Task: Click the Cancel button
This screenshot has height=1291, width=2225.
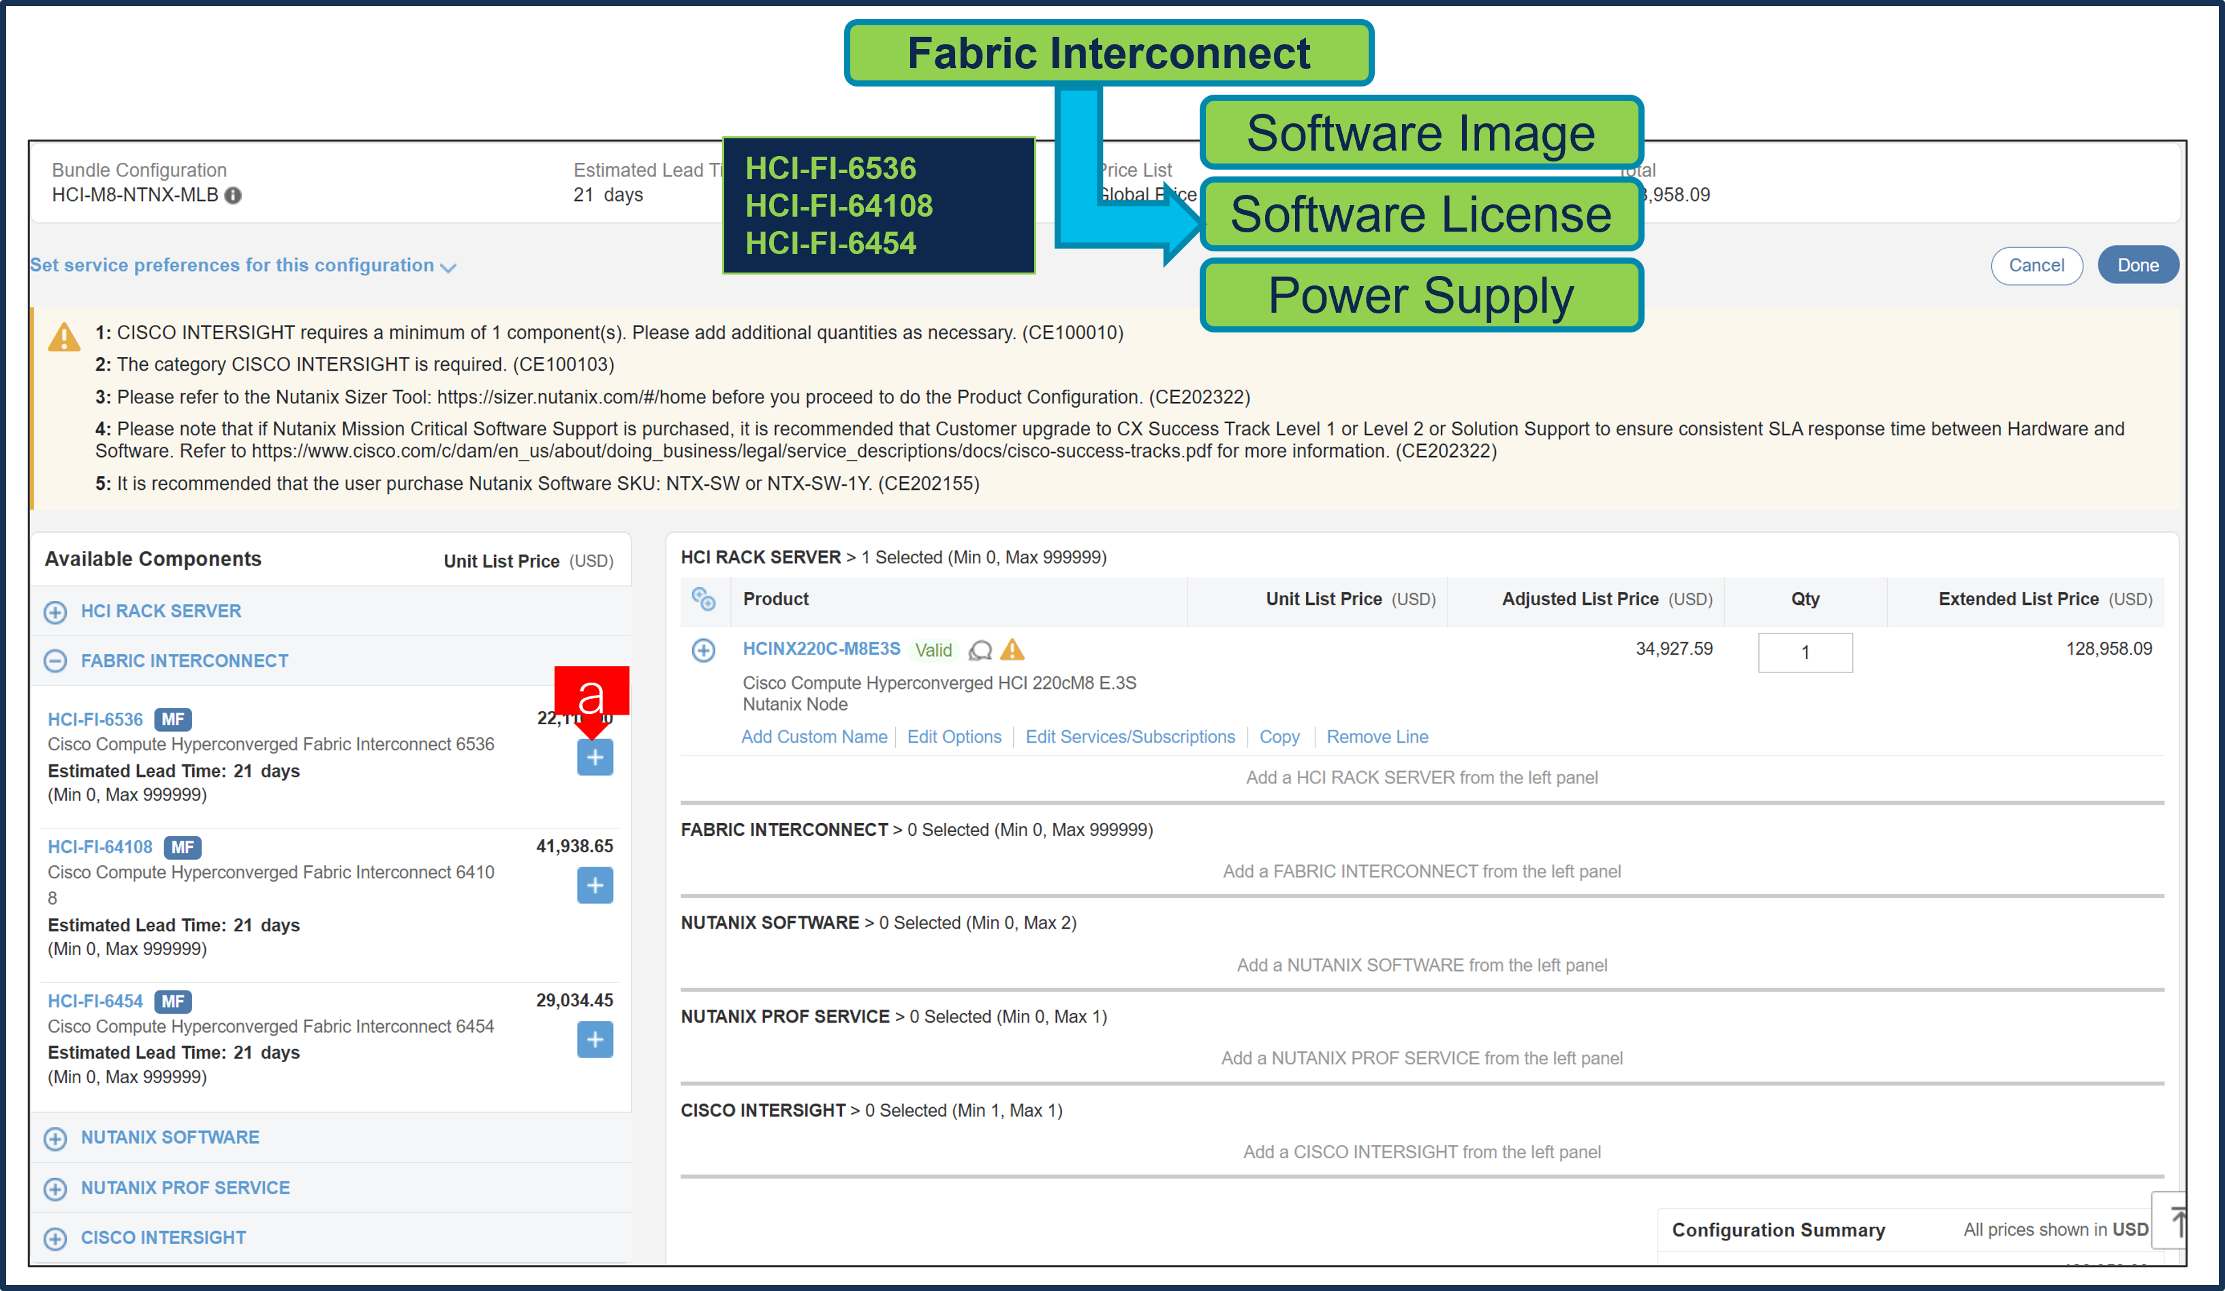Action: [2037, 265]
